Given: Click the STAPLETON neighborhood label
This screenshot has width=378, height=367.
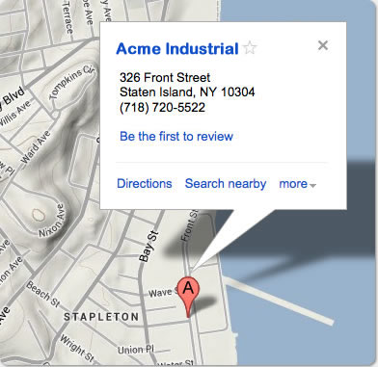Looking at the screenshot, I should pos(101,317).
